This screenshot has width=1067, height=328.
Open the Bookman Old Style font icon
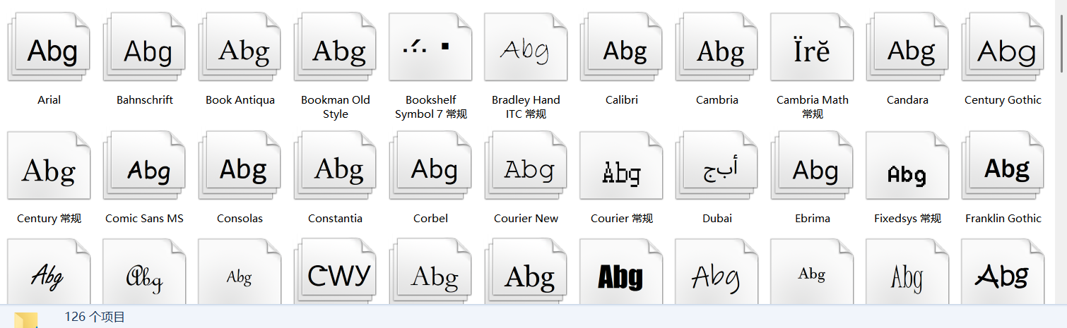click(x=335, y=47)
